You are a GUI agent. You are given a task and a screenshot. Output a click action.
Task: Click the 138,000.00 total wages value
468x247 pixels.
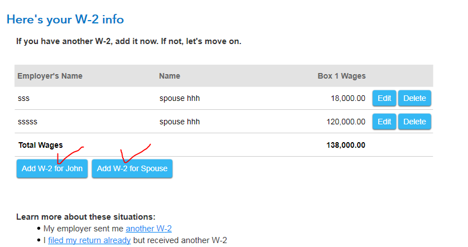click(345, 145)
